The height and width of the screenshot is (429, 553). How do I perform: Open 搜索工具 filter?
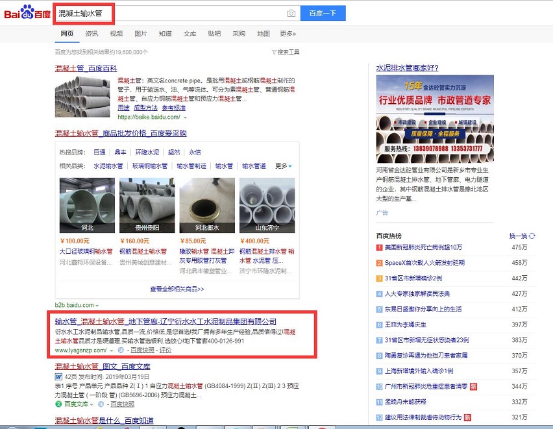[286, 52]
